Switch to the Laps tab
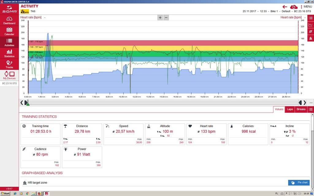This screenshot has width=314, height=196. click(x=290, y=109)
